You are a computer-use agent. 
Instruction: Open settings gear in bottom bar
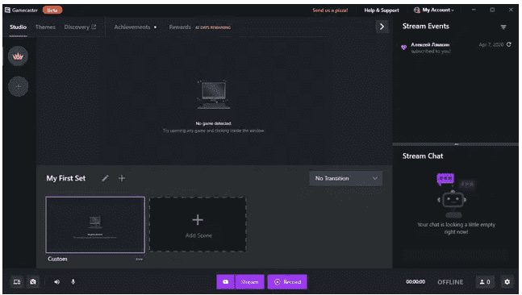coord(507,281)
